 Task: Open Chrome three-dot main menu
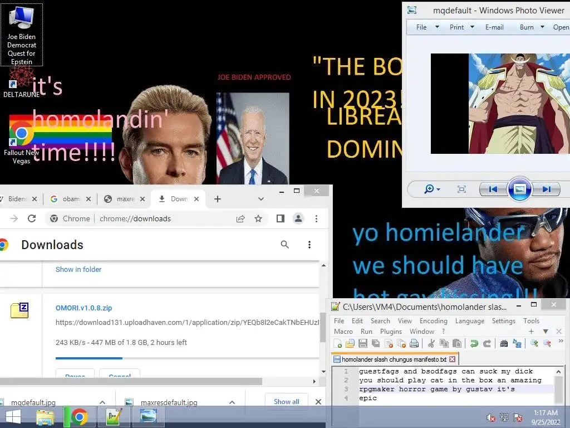pos(316,218)
